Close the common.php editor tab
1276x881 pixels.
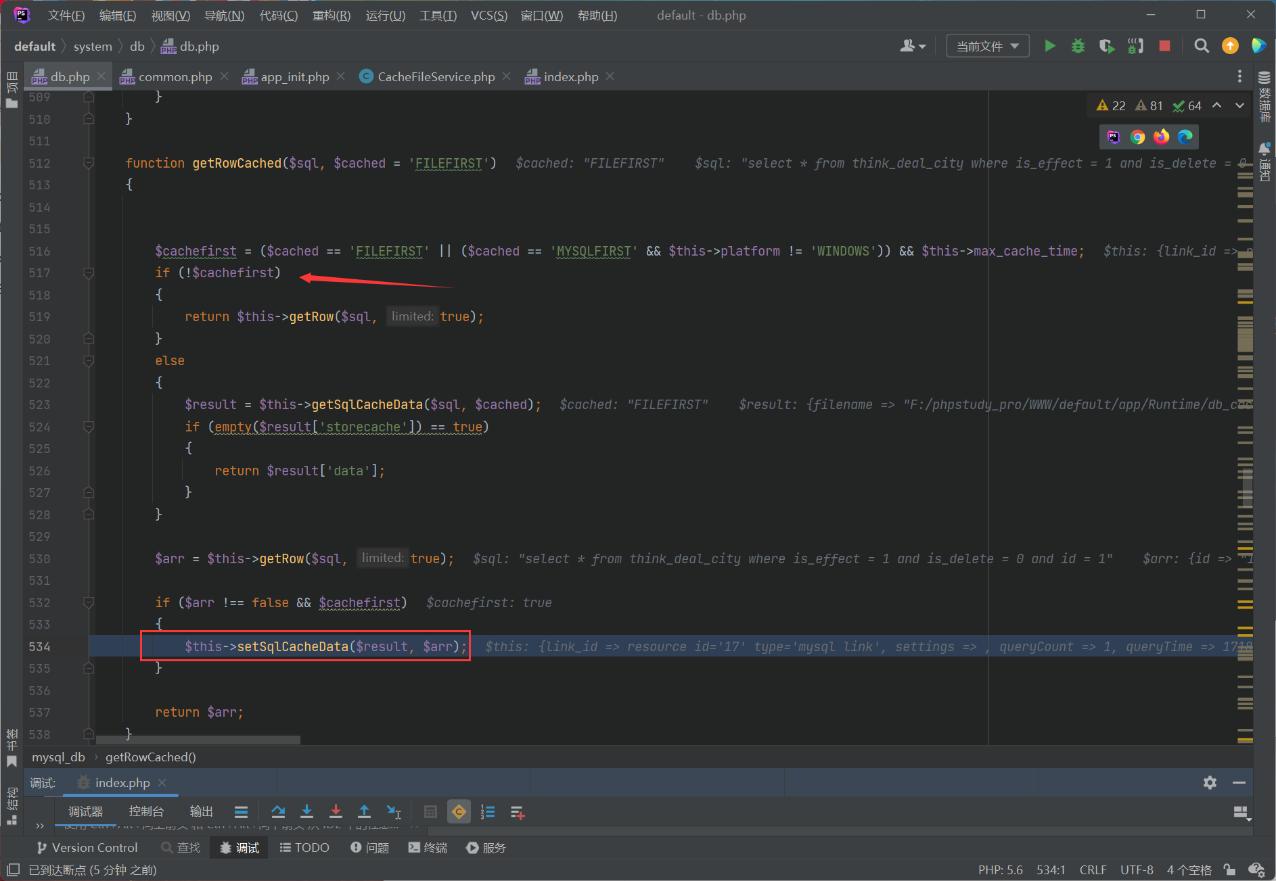pyautogui.click(x=225, y=76)
